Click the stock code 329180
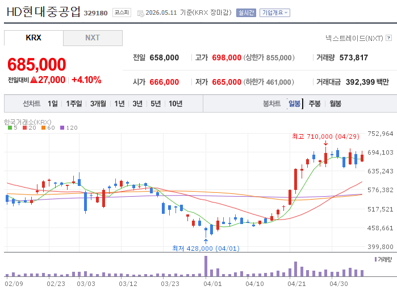 (96, 13)
